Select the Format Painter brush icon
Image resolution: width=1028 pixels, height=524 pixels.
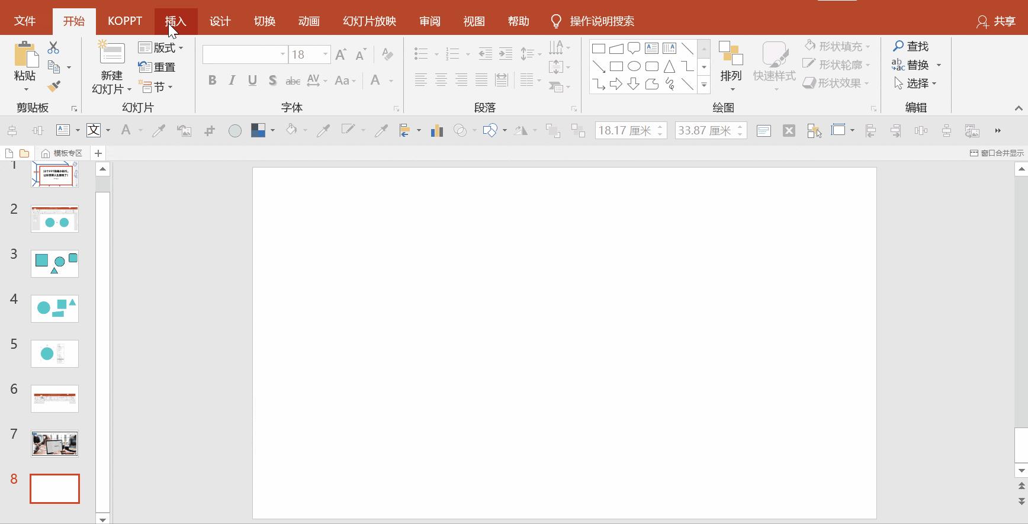click(54, 87)
